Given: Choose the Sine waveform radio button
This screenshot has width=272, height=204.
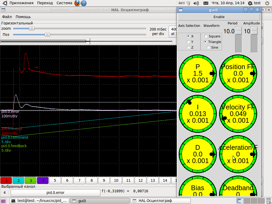Looking at the screenshot, I should click(x=208, y=47).
